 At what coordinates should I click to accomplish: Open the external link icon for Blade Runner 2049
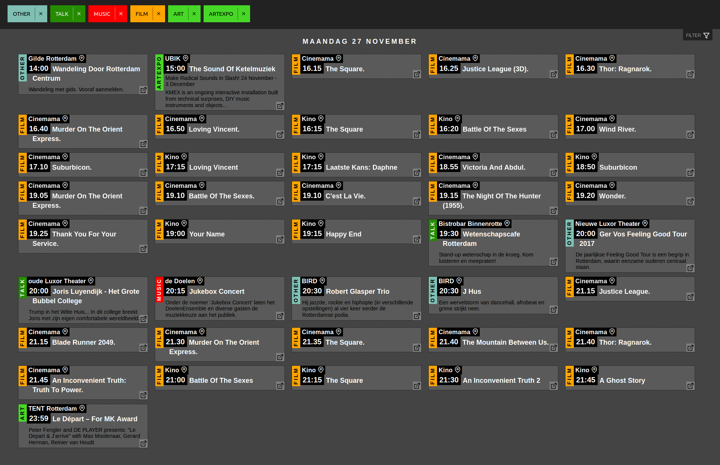tap(144, 348)
